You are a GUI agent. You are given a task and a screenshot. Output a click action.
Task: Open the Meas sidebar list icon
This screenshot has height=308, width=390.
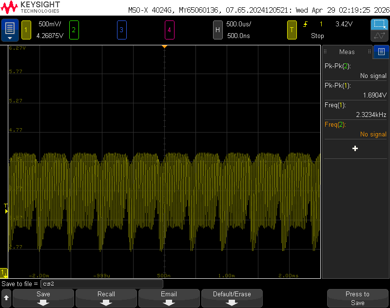point(381,52)
